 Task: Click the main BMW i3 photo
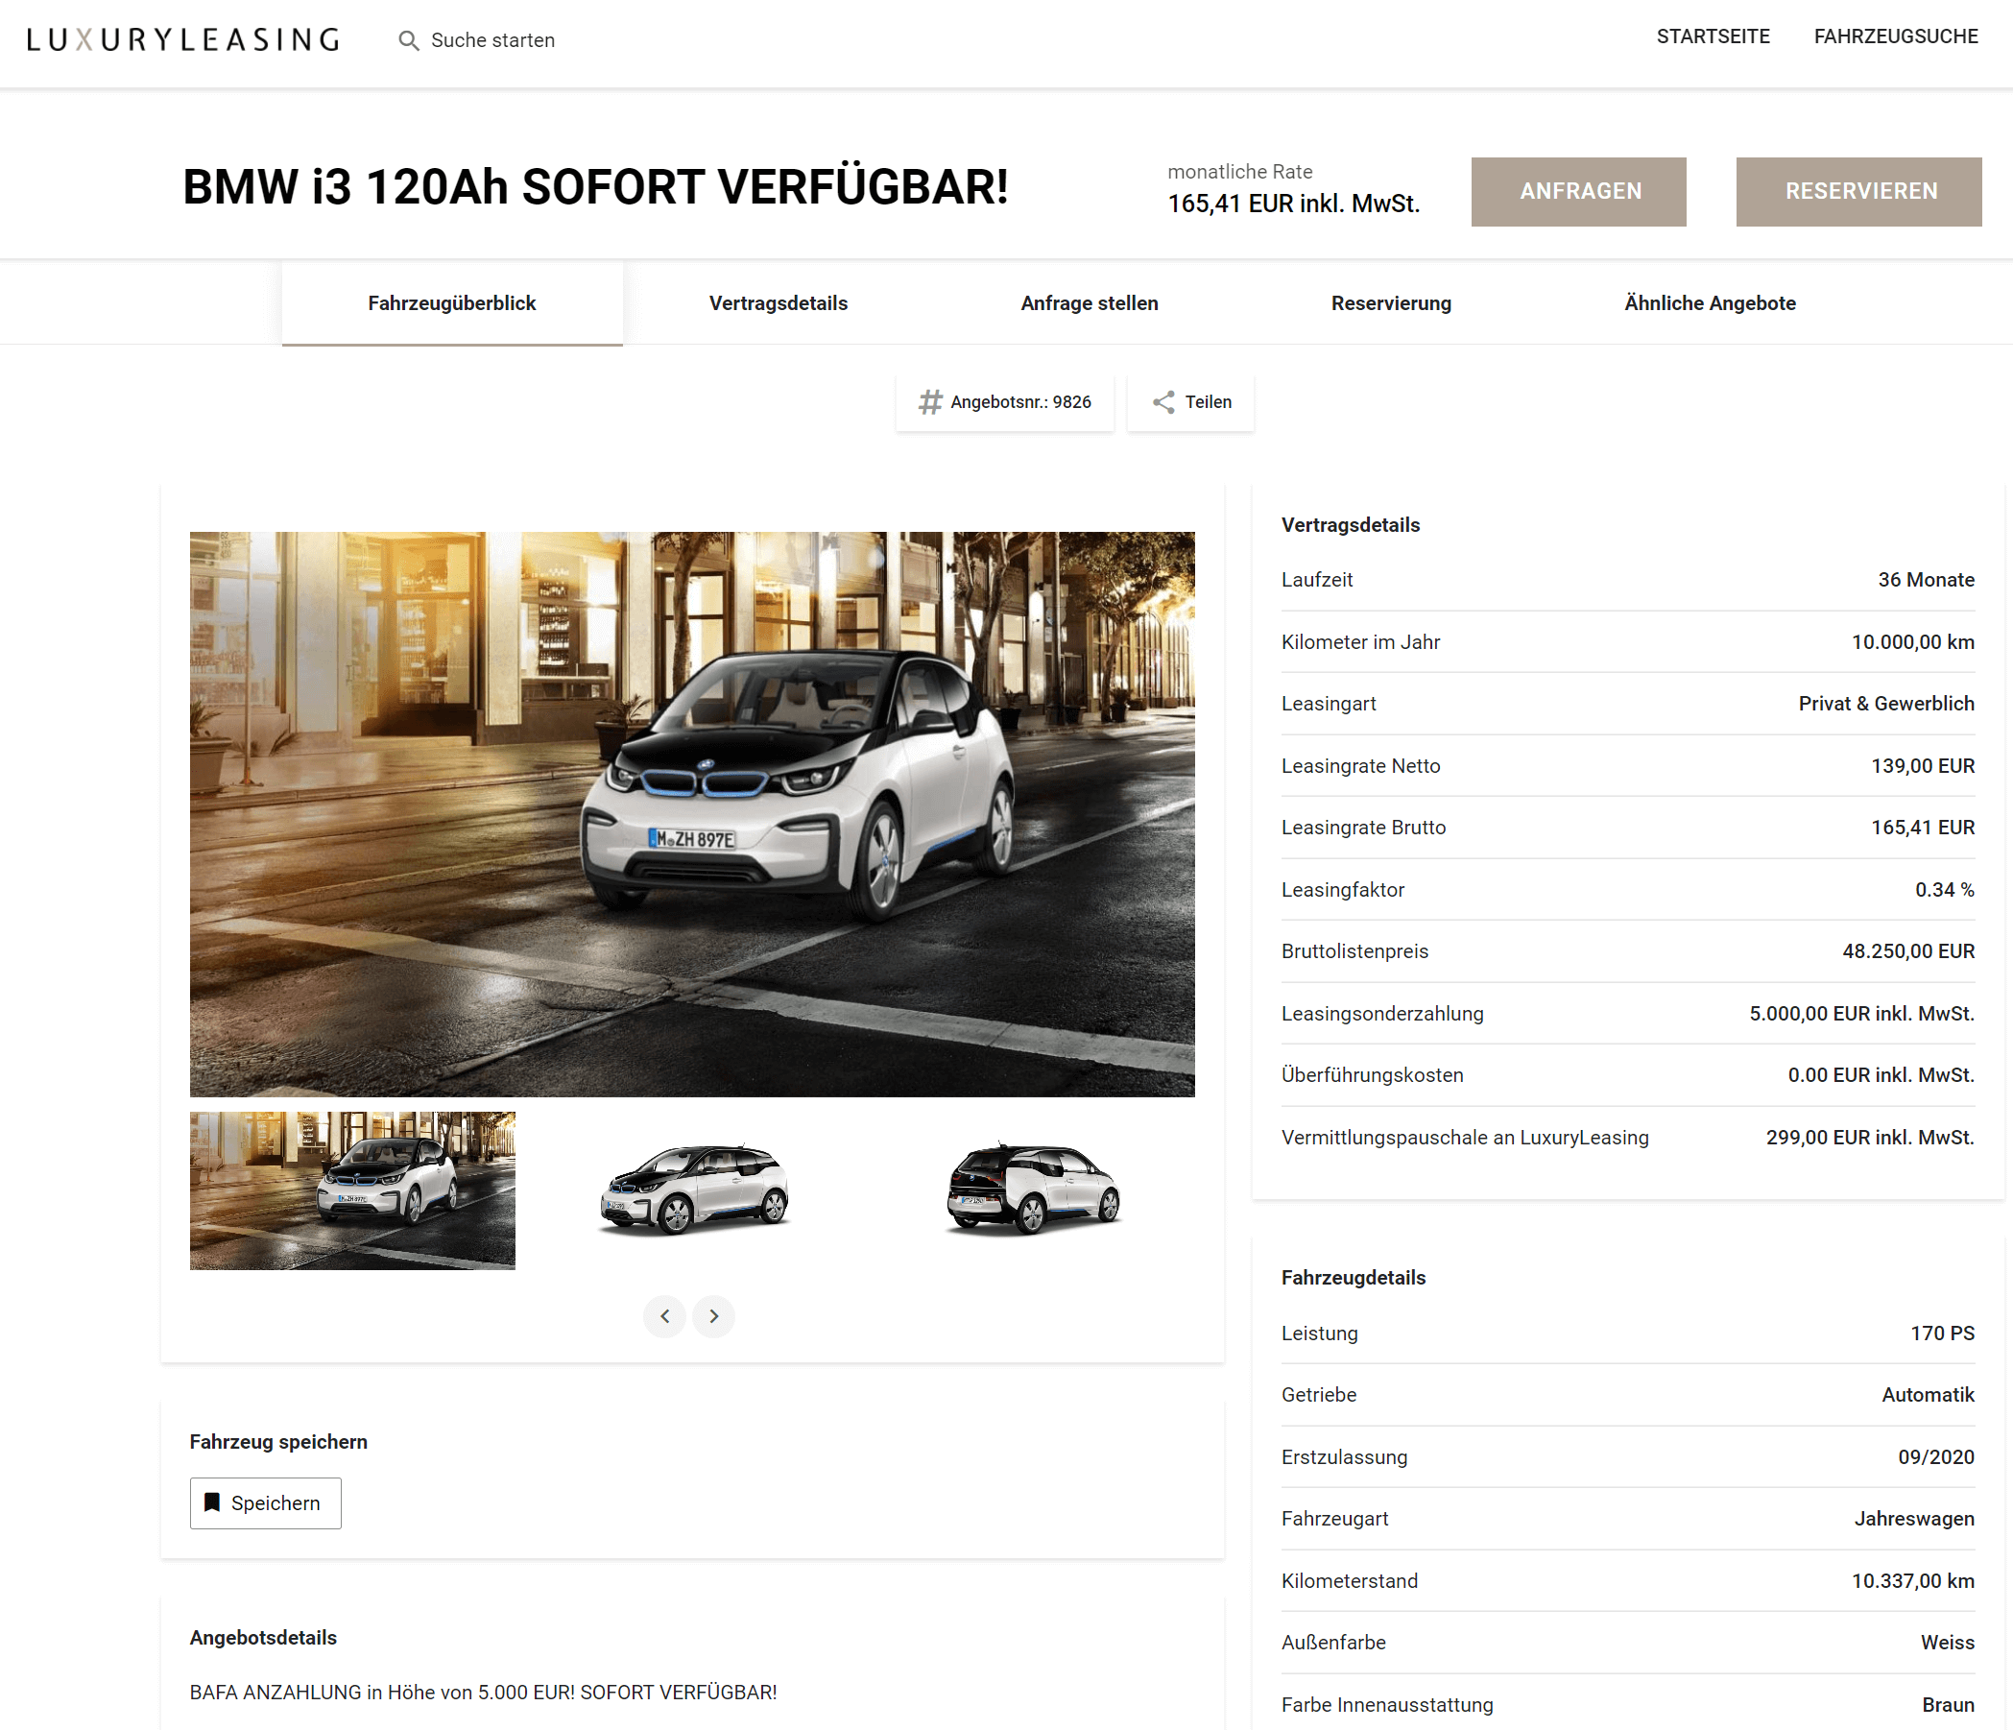(x=692, y=814)
